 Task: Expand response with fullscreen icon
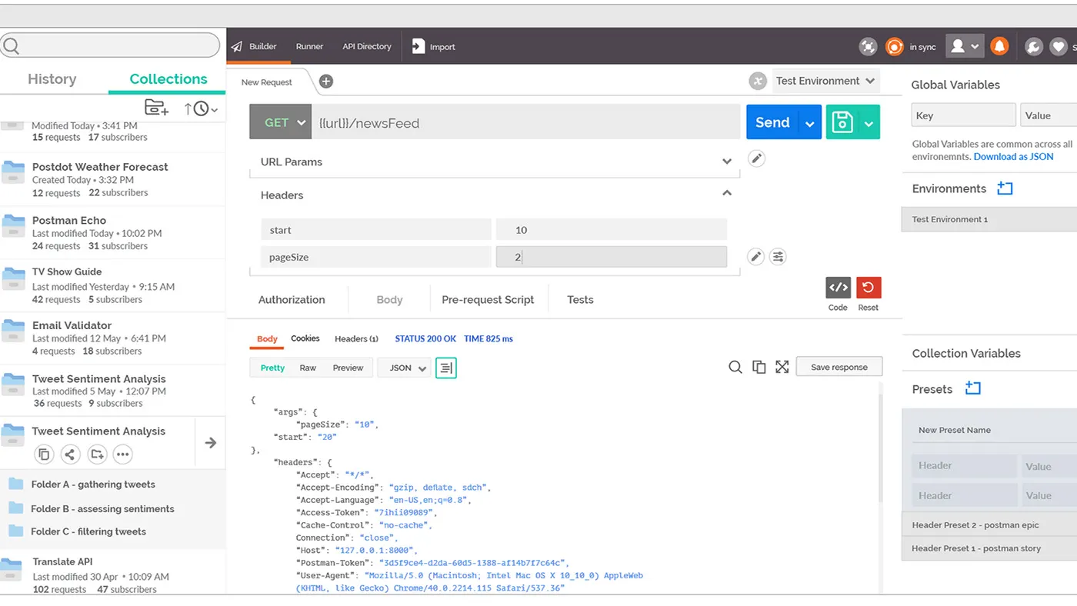point(782,367)
